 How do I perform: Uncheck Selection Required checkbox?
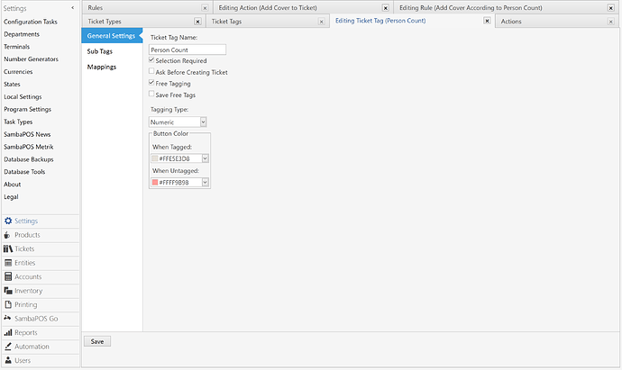[x=151, y=60]
